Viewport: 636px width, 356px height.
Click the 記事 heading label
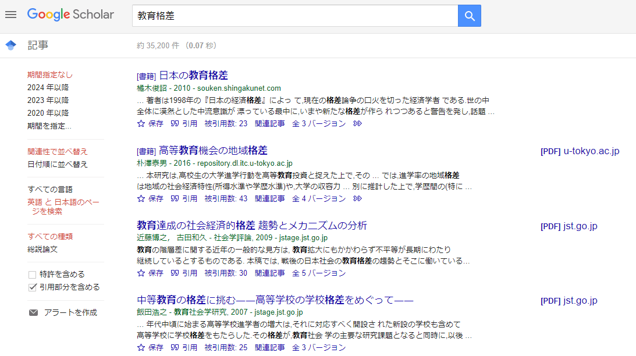coord(38,45)
